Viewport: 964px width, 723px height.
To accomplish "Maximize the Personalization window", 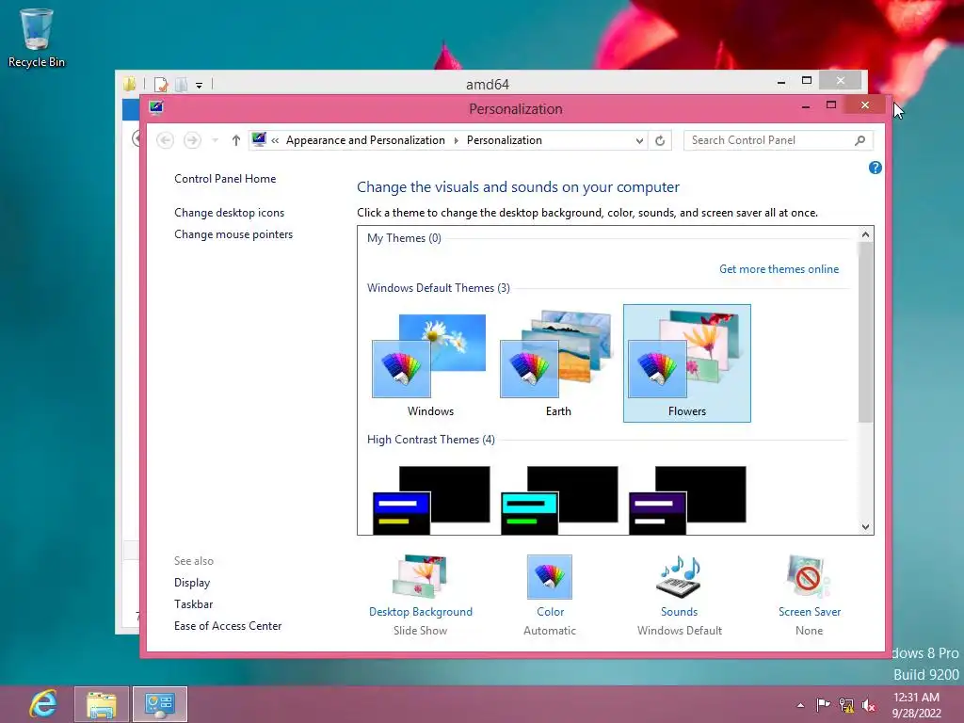I will pyautogui.click(x=831, y=105).
